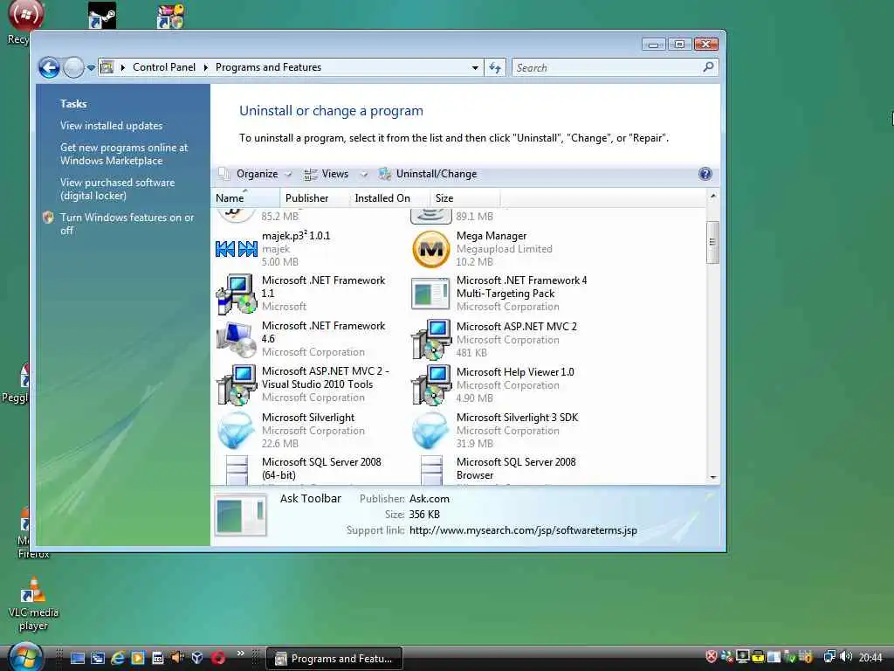The image size is (894, 671).
Task: Sort by the Name column header
Action: [245, 198]
